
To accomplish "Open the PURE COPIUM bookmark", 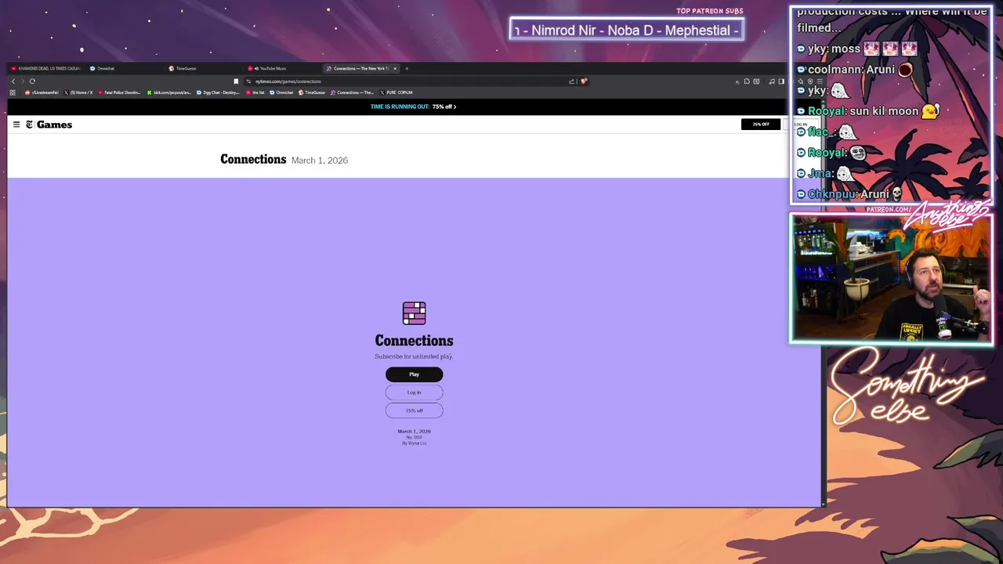I will click(x=396, y=92).
